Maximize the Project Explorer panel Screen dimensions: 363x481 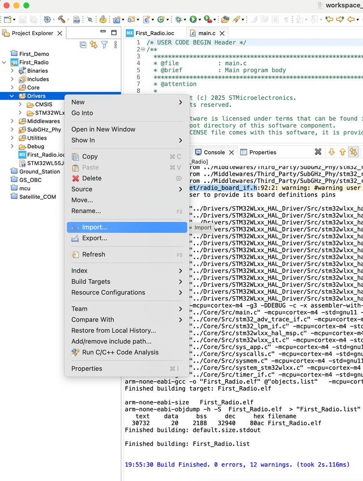pos(114,33)
